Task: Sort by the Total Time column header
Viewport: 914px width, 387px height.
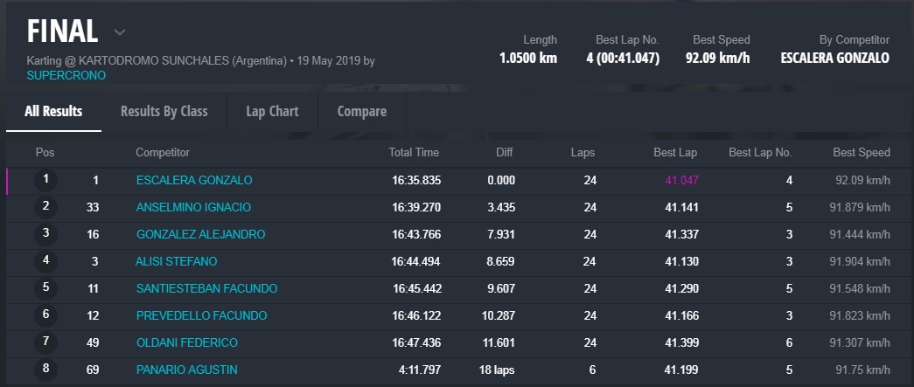Action: (x=414, y=152)
